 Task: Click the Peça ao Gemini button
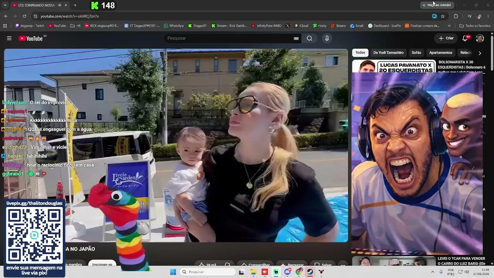click(436, 5)
